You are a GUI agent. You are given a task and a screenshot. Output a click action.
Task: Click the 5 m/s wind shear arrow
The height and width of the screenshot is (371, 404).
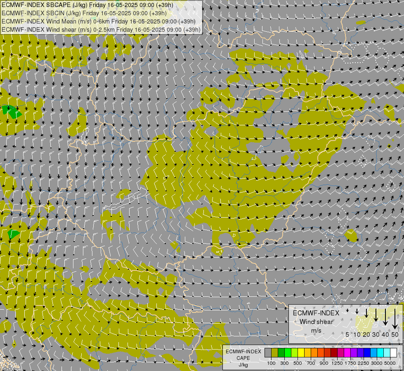click(347, 310)
